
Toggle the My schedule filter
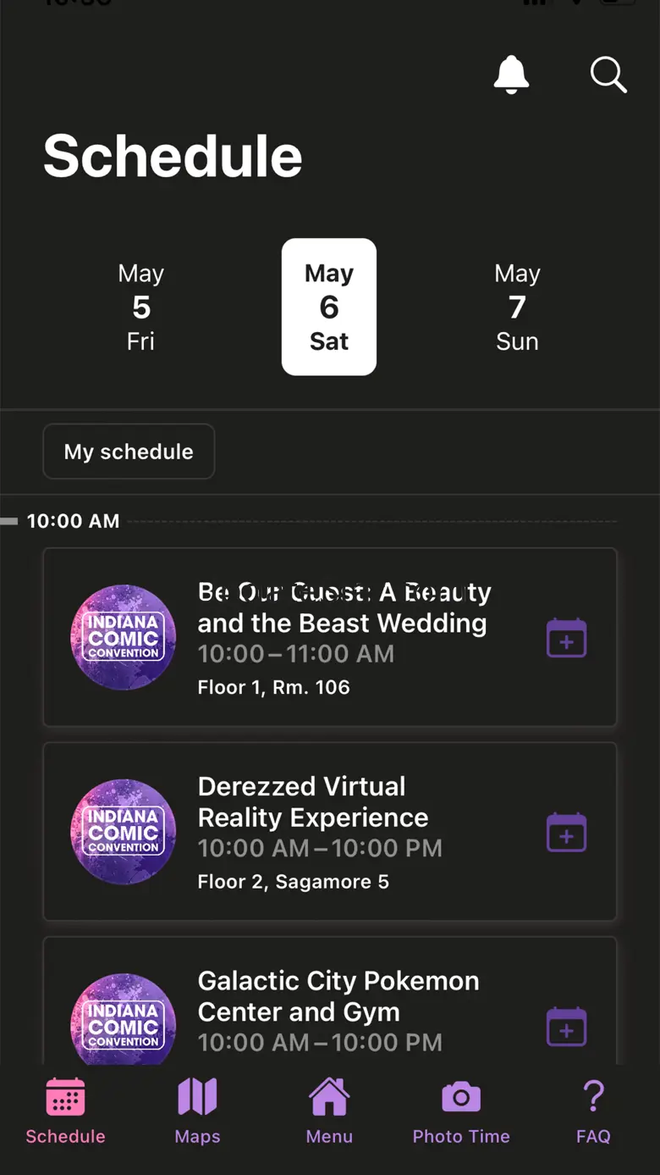pyautogui.click(x=129, y=452)
